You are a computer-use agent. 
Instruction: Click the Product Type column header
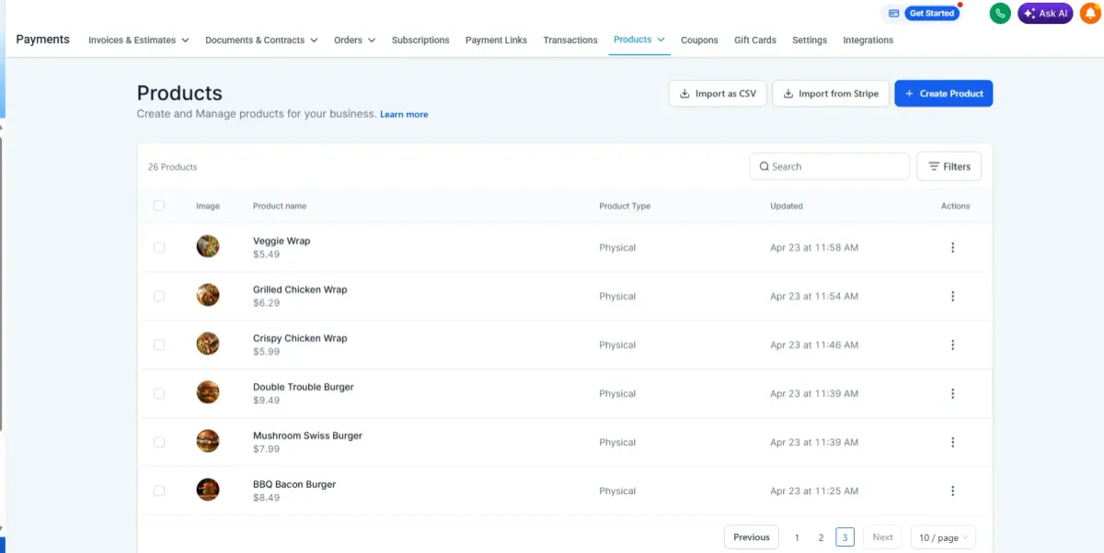click(x=625, y=206)
